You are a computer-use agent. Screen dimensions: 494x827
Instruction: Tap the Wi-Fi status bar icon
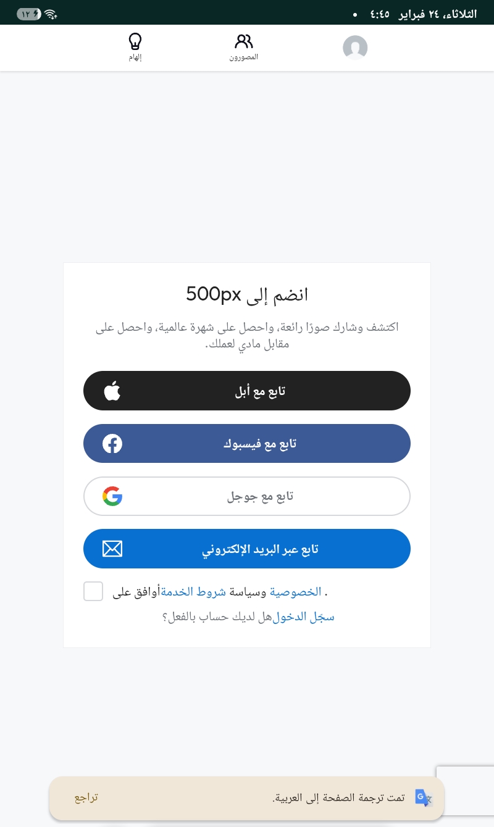[x=51, y=14]
